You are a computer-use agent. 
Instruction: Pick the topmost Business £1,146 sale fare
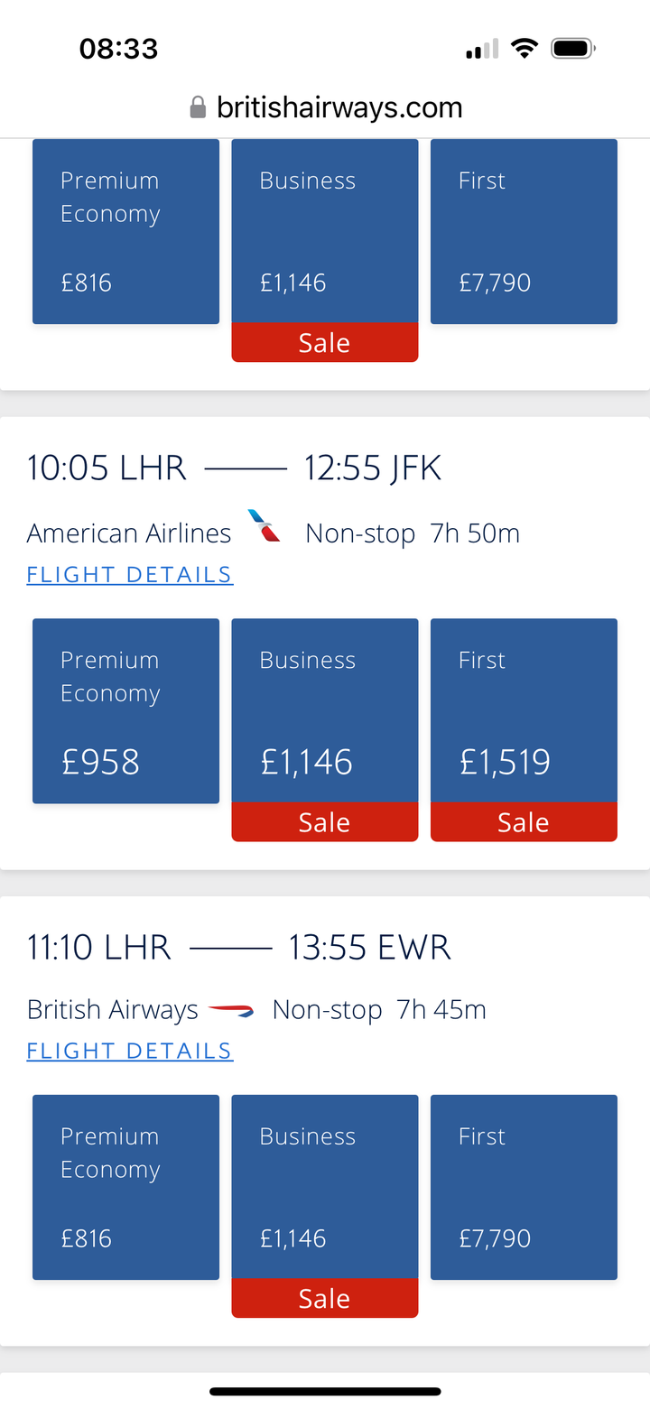click(325, 233)
